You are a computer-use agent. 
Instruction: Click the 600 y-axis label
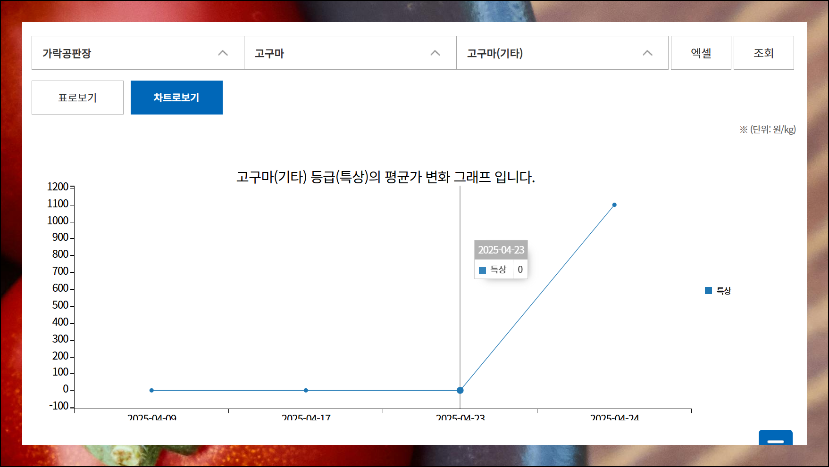tap(60, 288)
